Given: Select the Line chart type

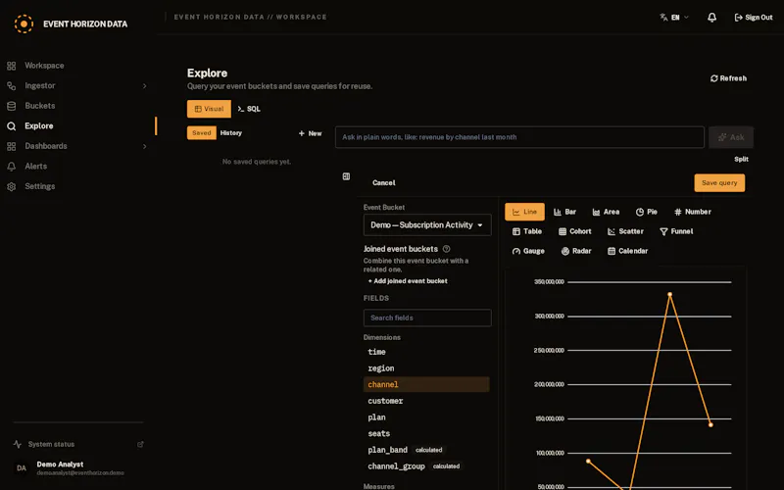Looking at the screenshot, I should [x=524, y=212].
